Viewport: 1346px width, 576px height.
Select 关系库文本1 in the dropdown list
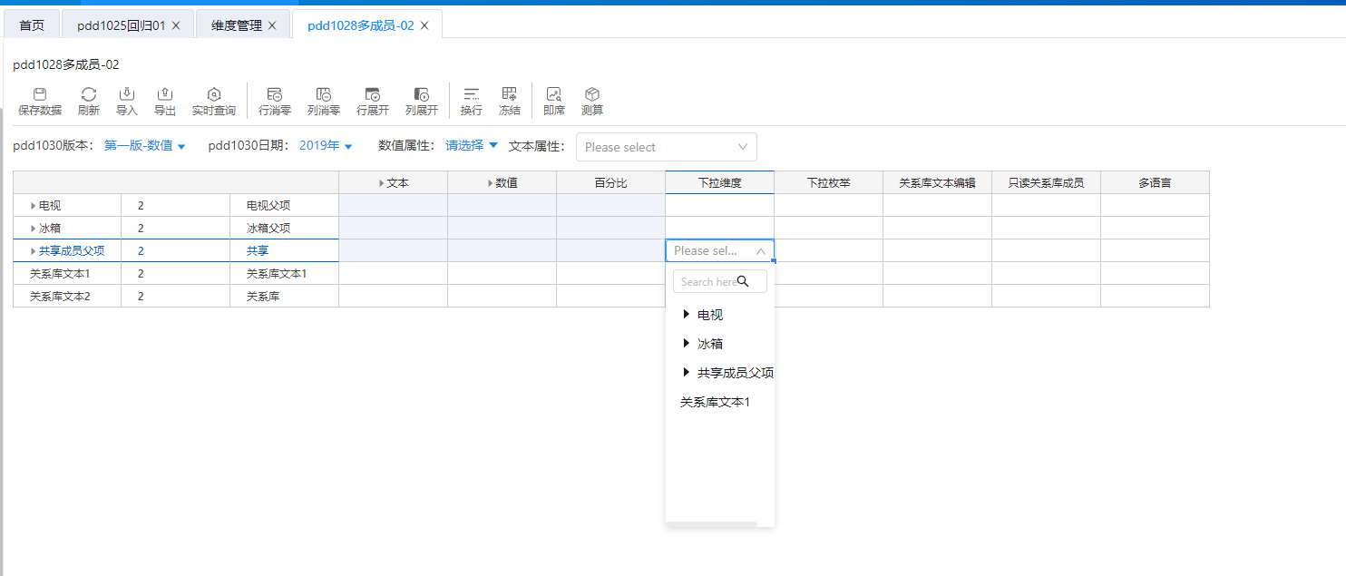point(715,402)
